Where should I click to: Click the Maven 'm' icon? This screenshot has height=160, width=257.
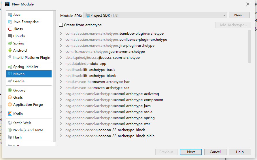[x=10, y=74]
